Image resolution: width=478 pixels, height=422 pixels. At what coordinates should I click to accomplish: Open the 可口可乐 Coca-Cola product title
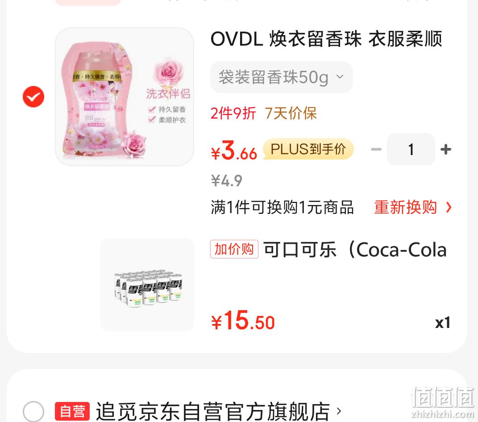click(x=355, y=250)
